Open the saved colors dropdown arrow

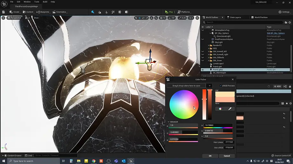(x=209, y=85)
